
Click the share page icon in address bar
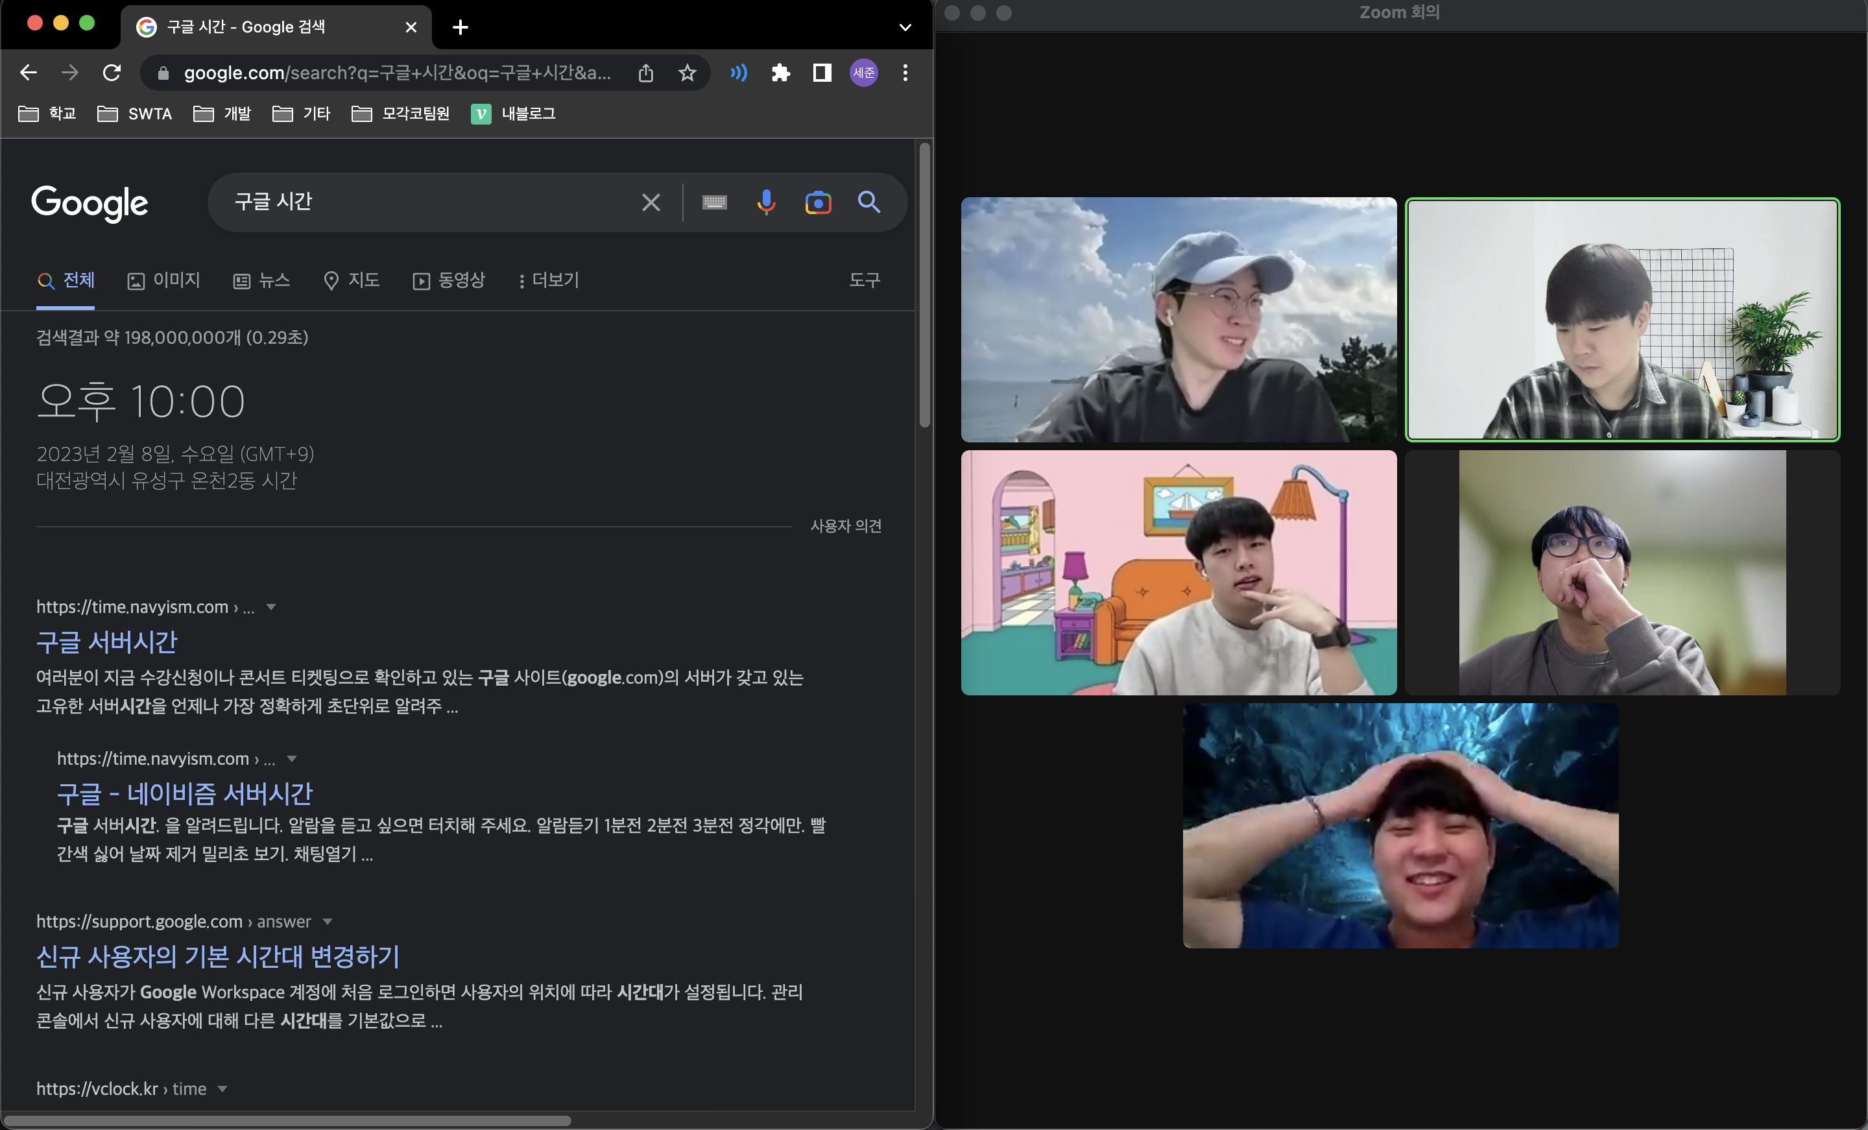coord(645,73)
